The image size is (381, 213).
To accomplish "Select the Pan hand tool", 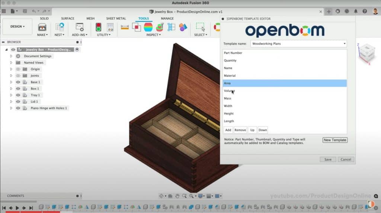I will coord(177,196).
